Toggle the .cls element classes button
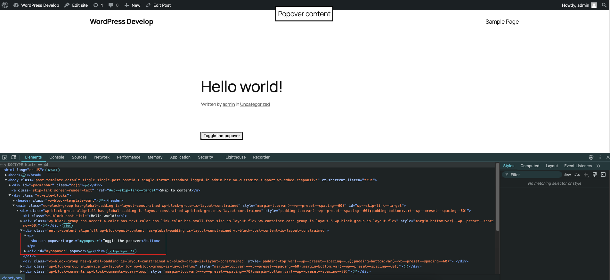Screen dimensions: 610x280 pos(577,175)
